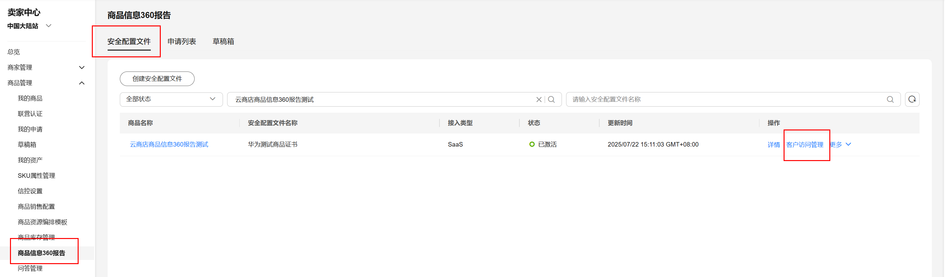Click the 已激活 status cell

[543, 145]
